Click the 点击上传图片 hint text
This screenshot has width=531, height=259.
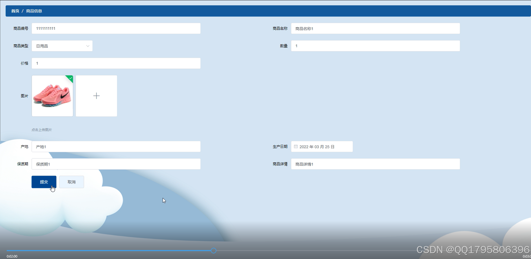42,130
